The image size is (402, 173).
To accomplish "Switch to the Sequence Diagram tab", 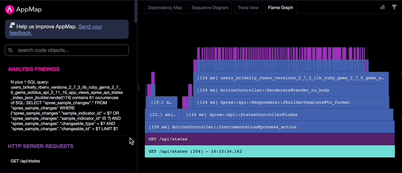I will (x=210, y=7).
